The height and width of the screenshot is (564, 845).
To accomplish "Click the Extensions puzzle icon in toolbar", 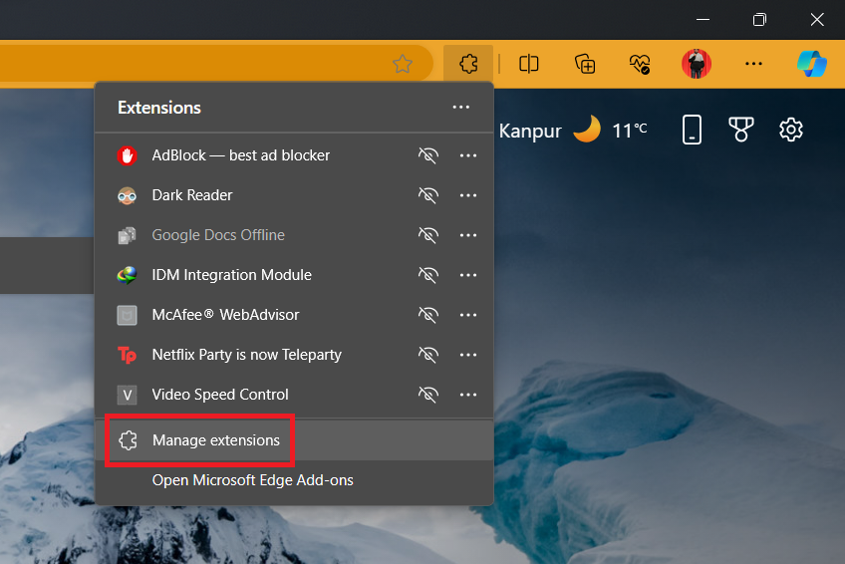I will click(x=467, y=64).
